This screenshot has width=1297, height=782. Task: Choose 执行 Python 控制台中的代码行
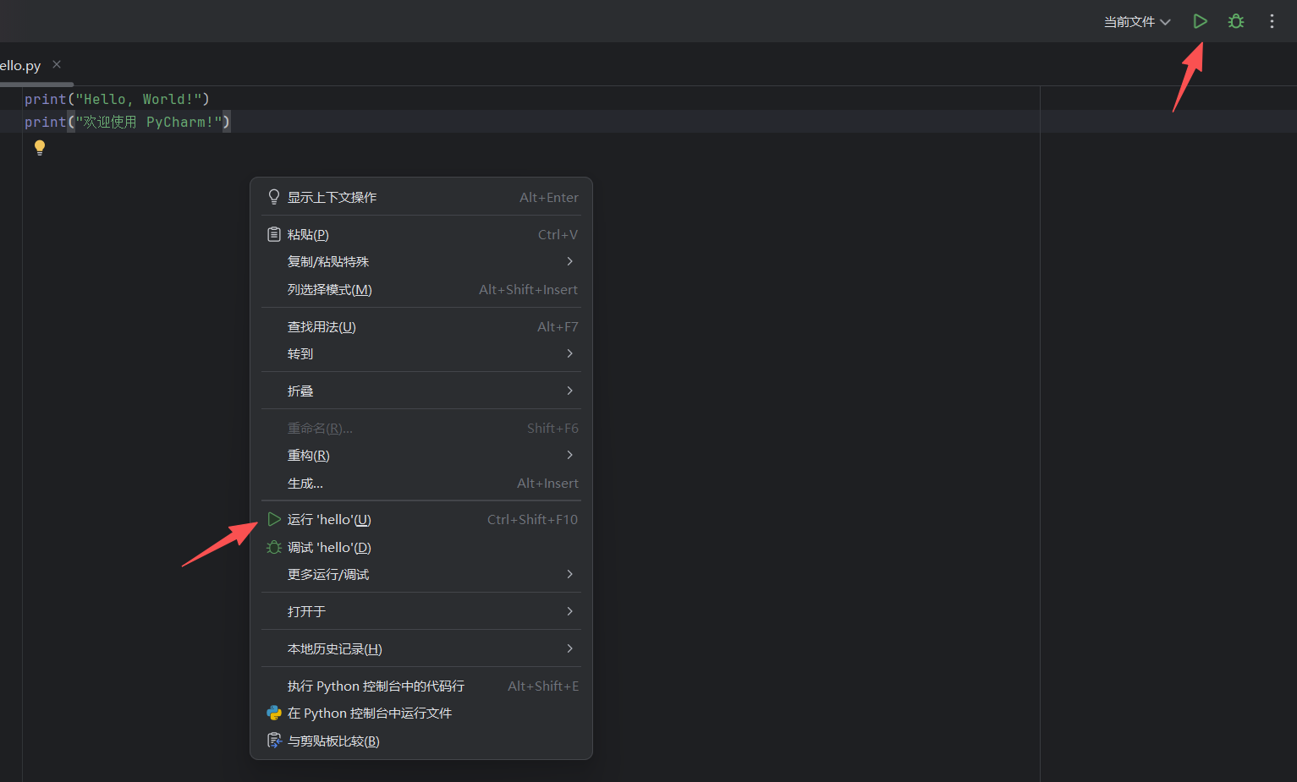click(x=376, y=686)
